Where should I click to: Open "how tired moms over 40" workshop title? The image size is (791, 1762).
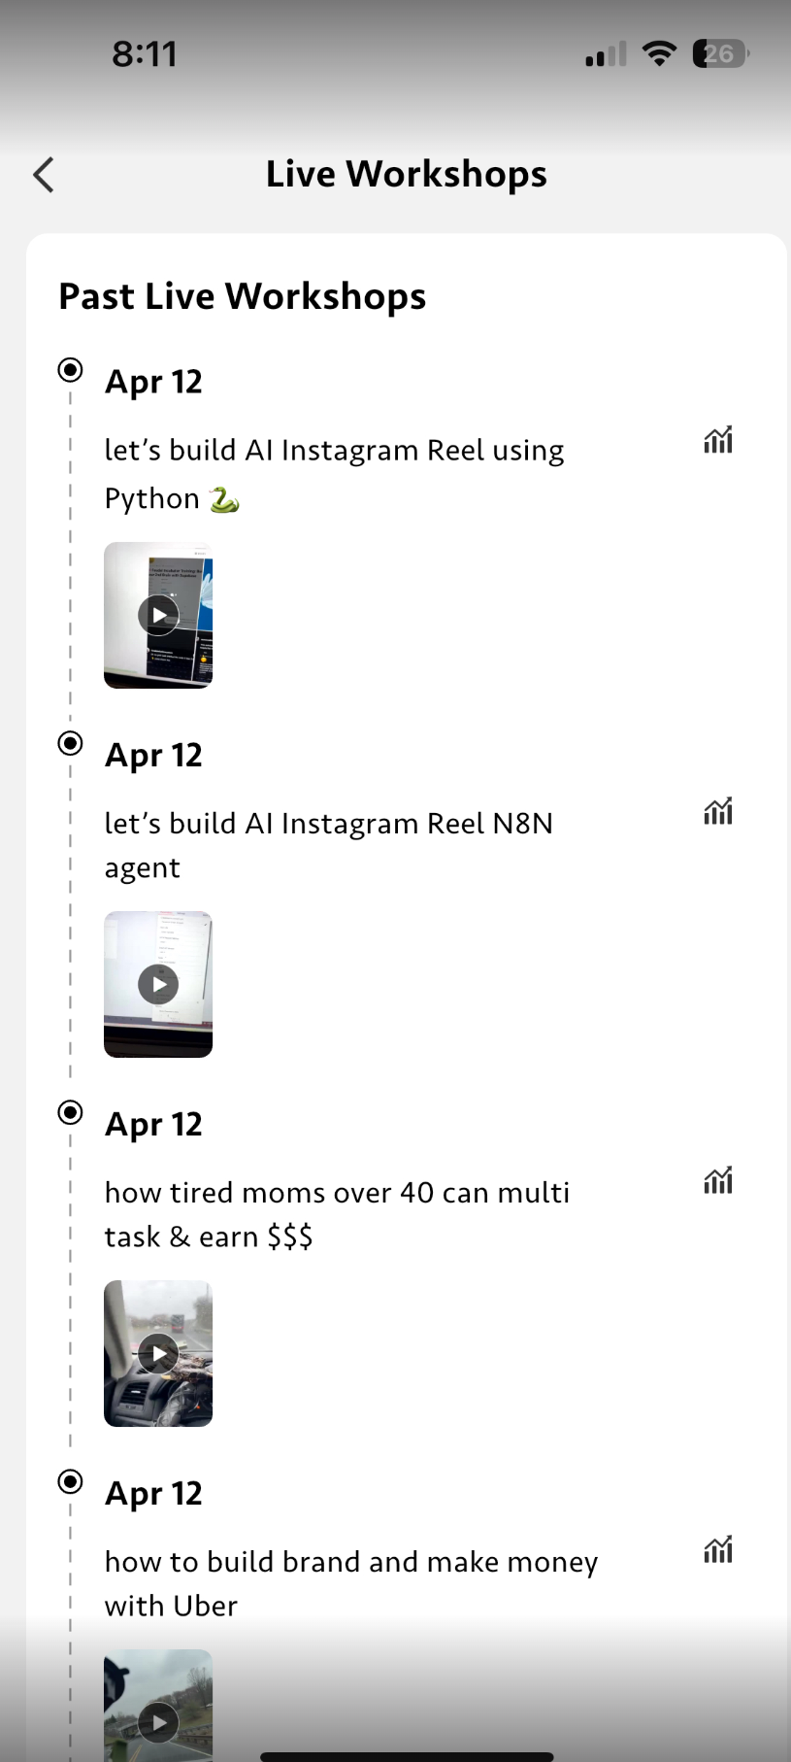(337, 1213)
